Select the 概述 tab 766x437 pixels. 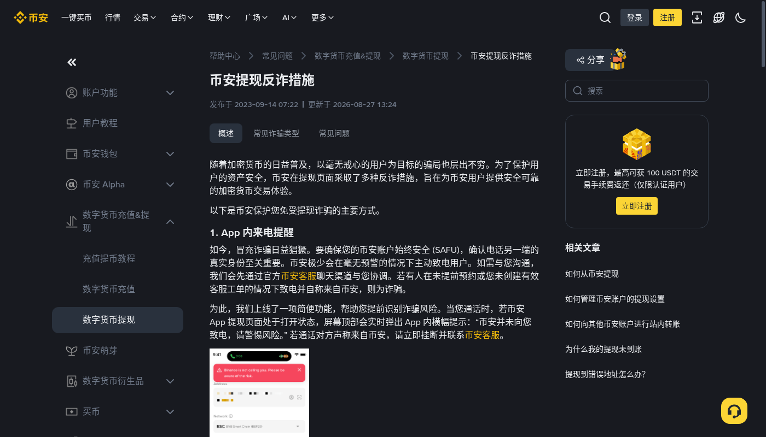tap(226, 133)
